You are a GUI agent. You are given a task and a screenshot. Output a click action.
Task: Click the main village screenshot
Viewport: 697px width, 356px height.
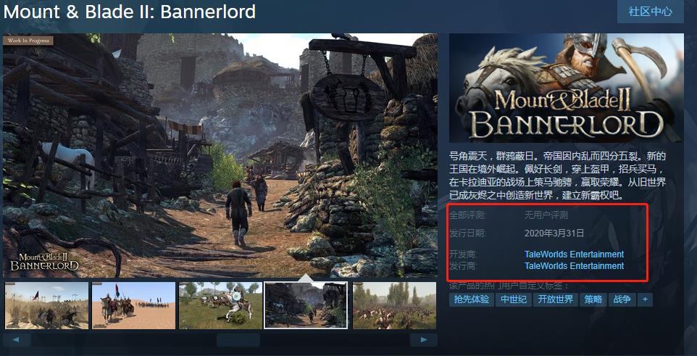(220, 156)
